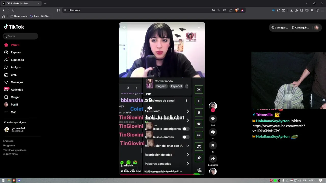The width and height of the screenshot is (326, 183).
Task: Unmute the video with the speaker icon
Action: 124,27
